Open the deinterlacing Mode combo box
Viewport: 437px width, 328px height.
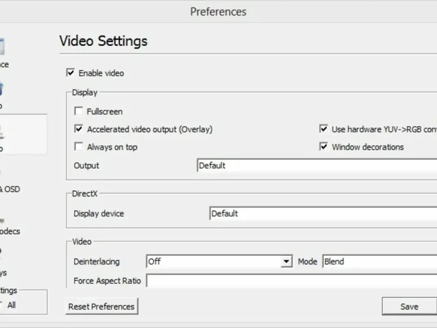tap(380, 262)
